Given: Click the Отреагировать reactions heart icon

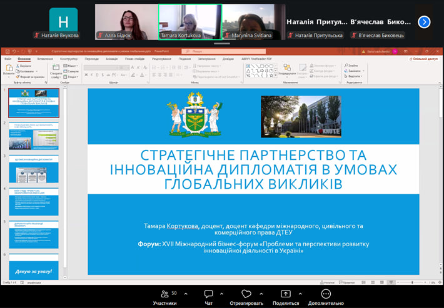Looking at the screenshot, I should 246,294.
